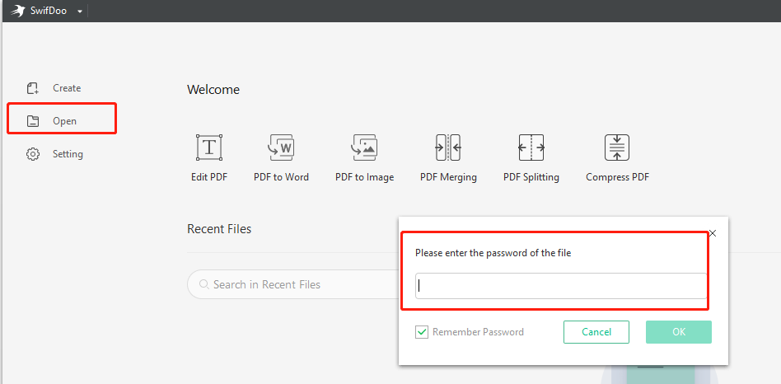Click the Open folder icon in sidebar
The width and height of the screenshot is (781, 384).
pyautogui.click(x=33, y=121)
